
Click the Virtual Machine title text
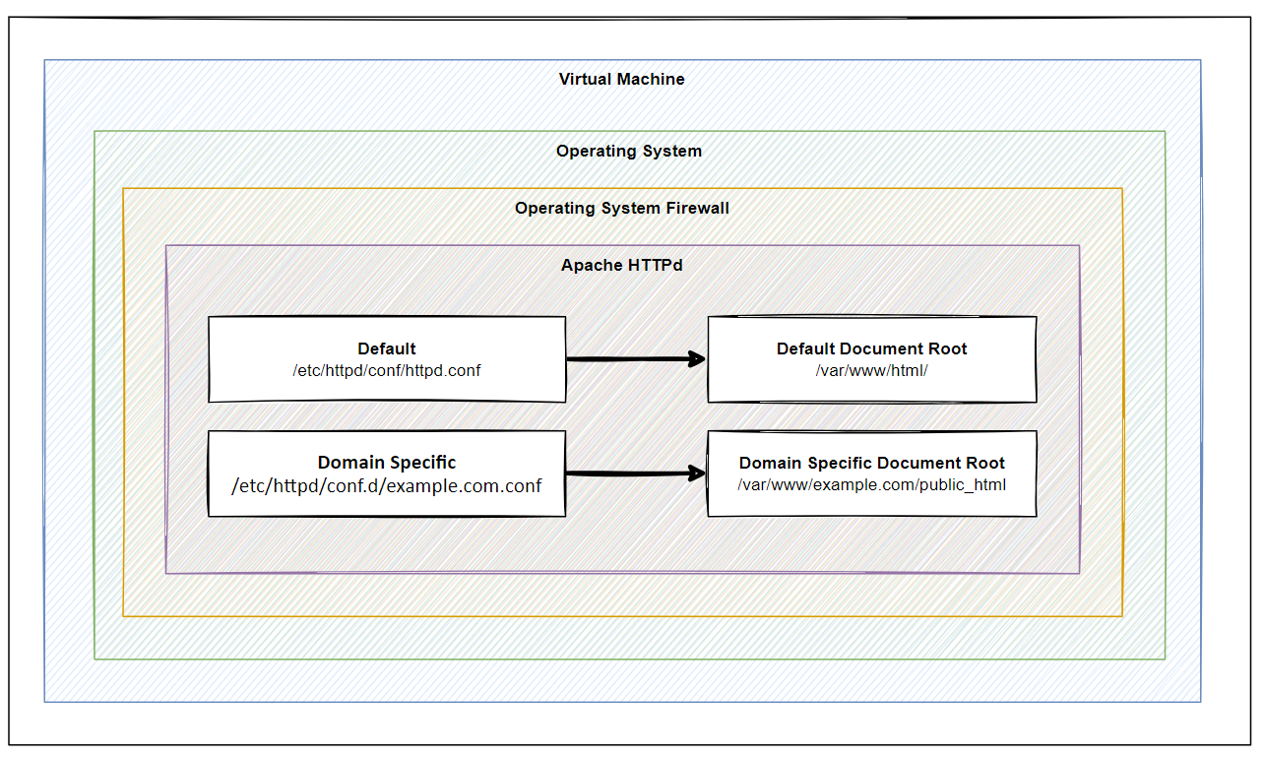pos(622,79)
